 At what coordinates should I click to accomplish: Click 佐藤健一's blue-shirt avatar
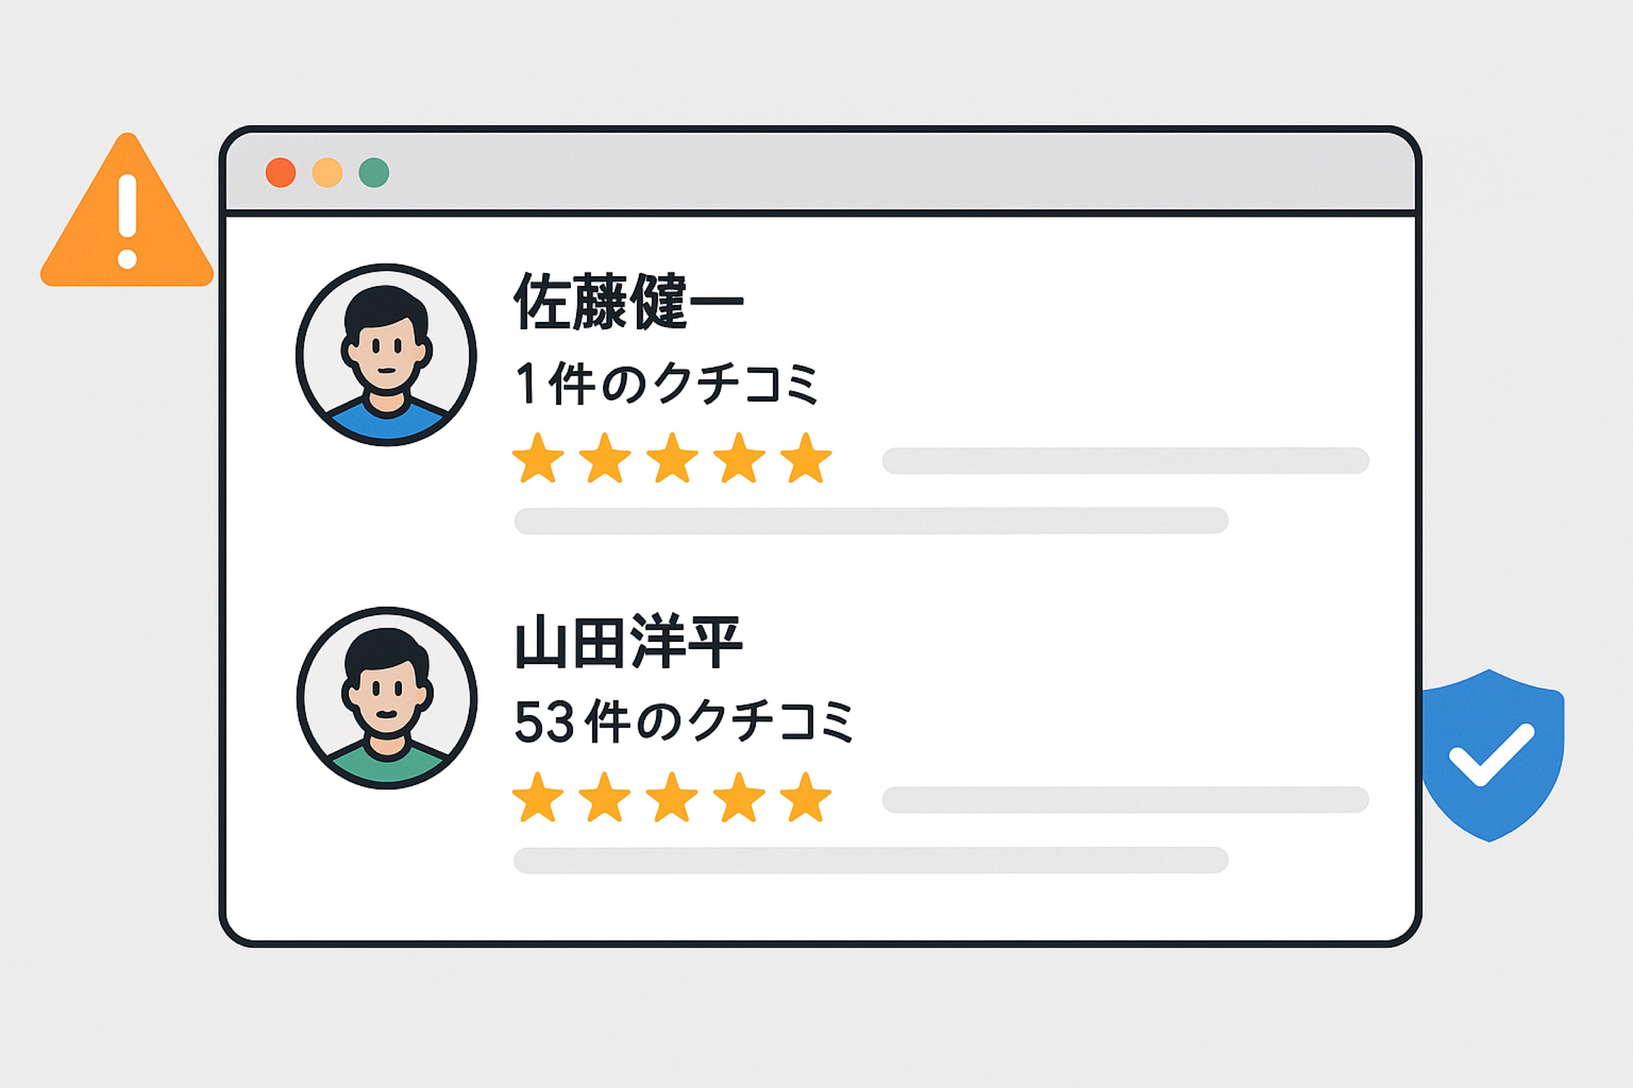click(x=387, y=355)
